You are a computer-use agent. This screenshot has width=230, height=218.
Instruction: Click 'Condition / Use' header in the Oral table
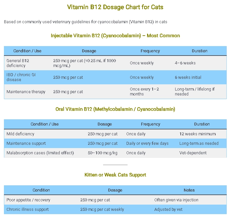point(45,124)
